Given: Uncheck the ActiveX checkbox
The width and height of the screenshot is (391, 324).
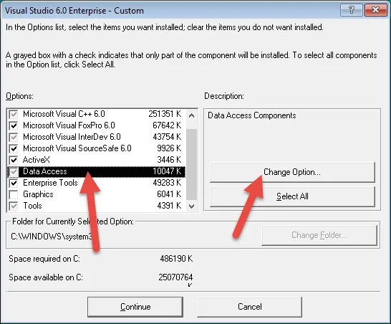Looking at the screenshot, I should pyautogui.click(x=14, y=160).
